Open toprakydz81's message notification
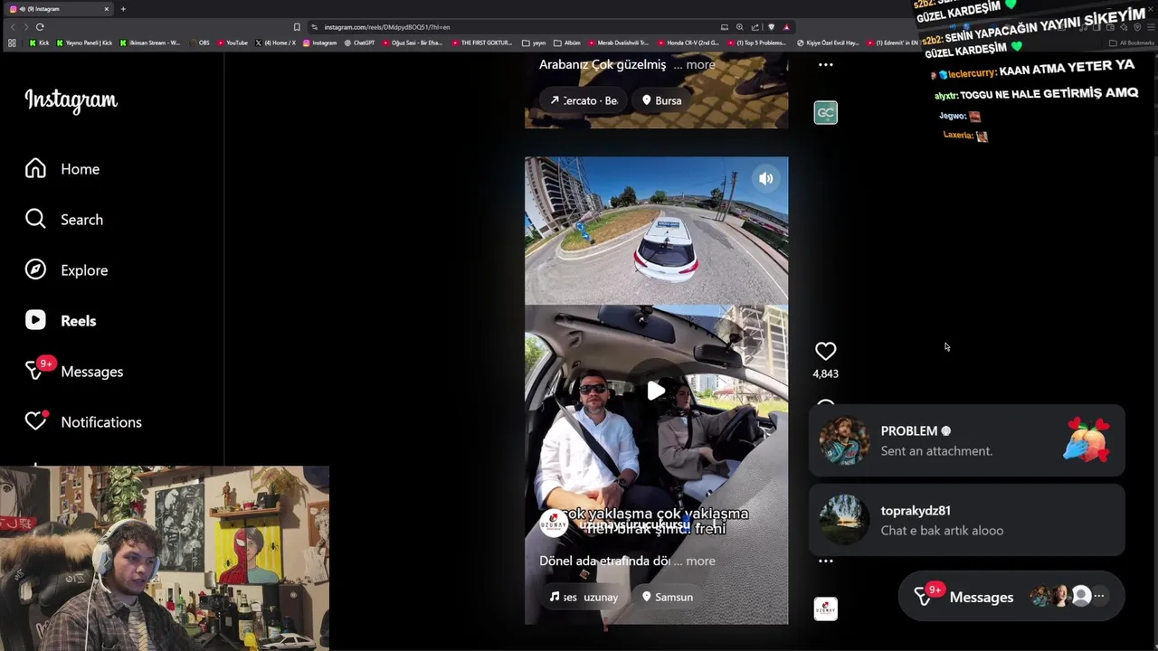1158x651 pixels. point(966,520)
